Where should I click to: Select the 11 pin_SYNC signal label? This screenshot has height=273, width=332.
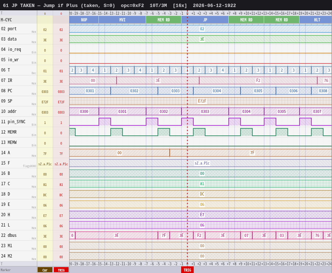click(13, 122)
